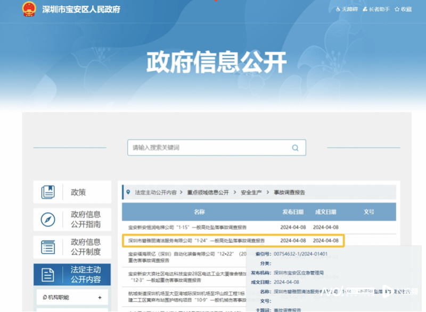Open the 政策 menu item
The image size is (426, 312).
click(x=78, y=192)
